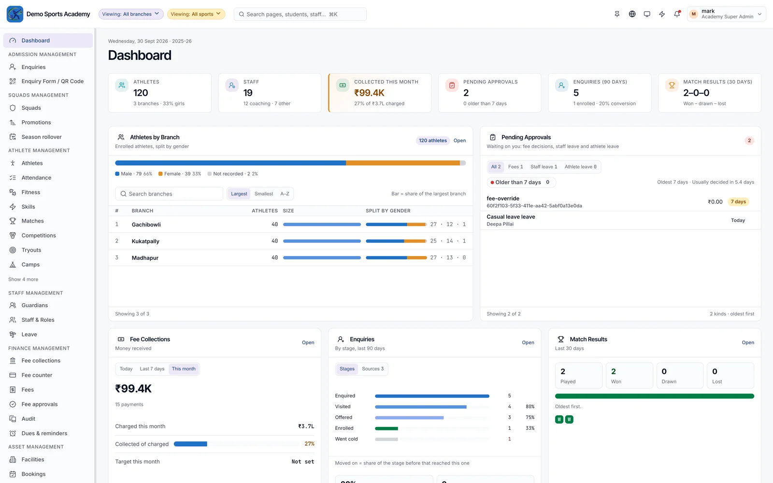This screenshot has width=773, height=483.
Task: Sort branches by Largest
Action: pos(239,194)
